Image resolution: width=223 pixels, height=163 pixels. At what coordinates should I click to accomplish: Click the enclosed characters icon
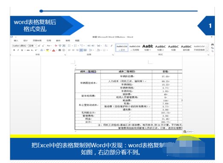click(x=64, y=50)
